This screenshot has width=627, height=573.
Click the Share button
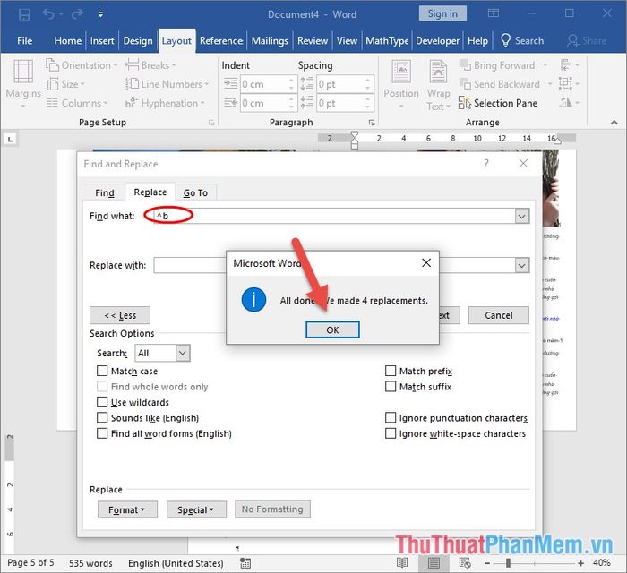click(x=587, y=41)
